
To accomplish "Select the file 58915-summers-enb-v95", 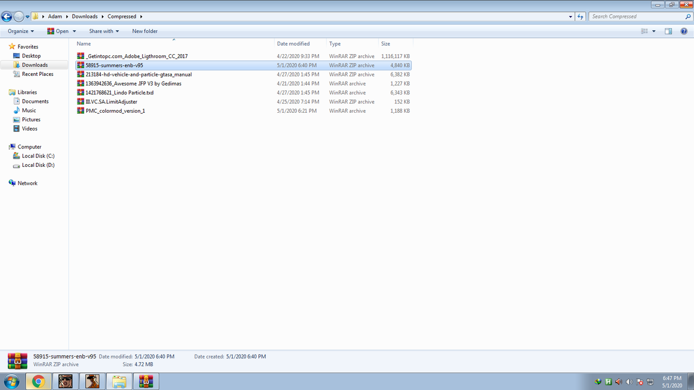I will [243, 66].
